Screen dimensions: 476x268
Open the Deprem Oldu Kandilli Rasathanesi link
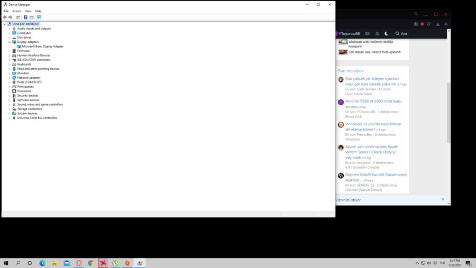coord(376,177)
